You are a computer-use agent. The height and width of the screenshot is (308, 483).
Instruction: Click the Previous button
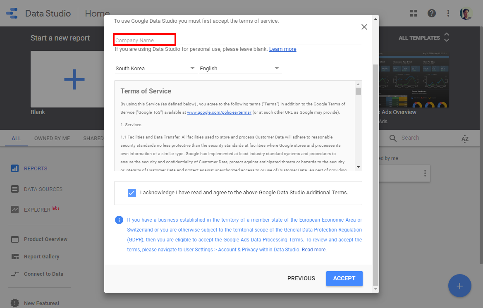pos(301,278)
